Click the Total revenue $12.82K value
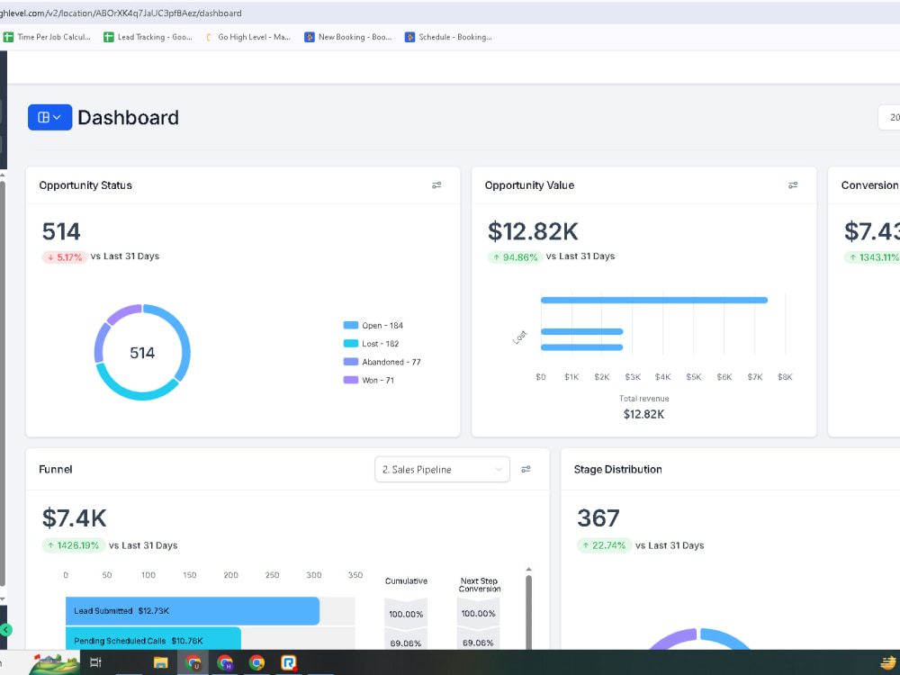The image size is (900, 675). (644, 414)
